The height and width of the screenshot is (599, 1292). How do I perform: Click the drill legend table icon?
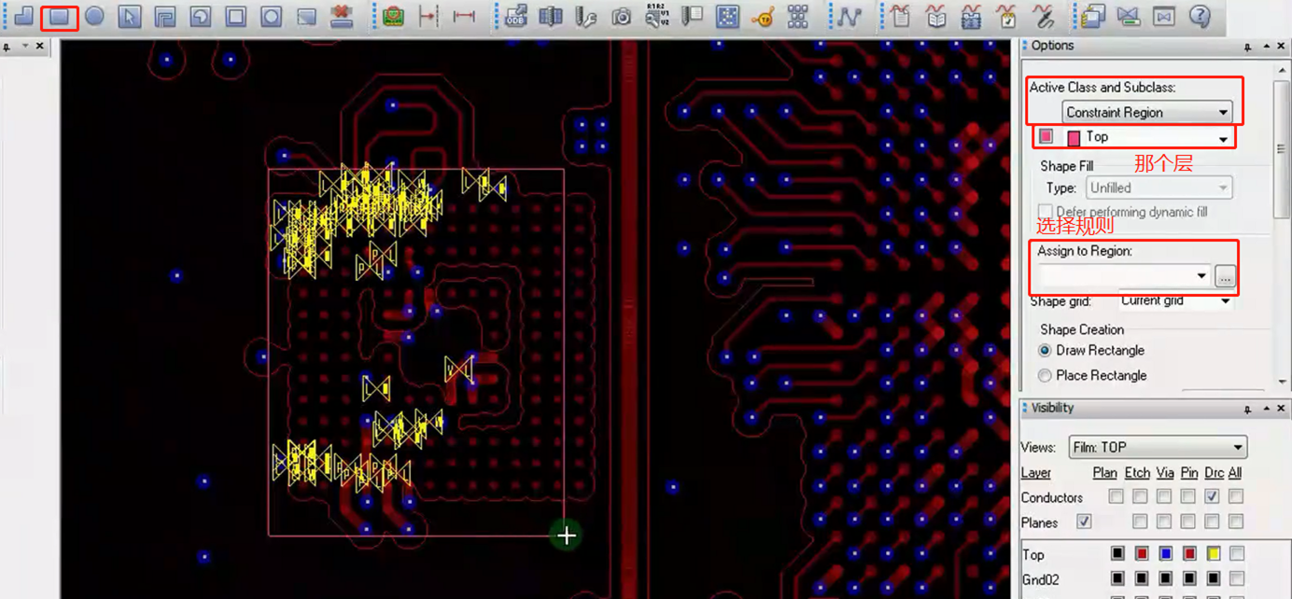692,17
